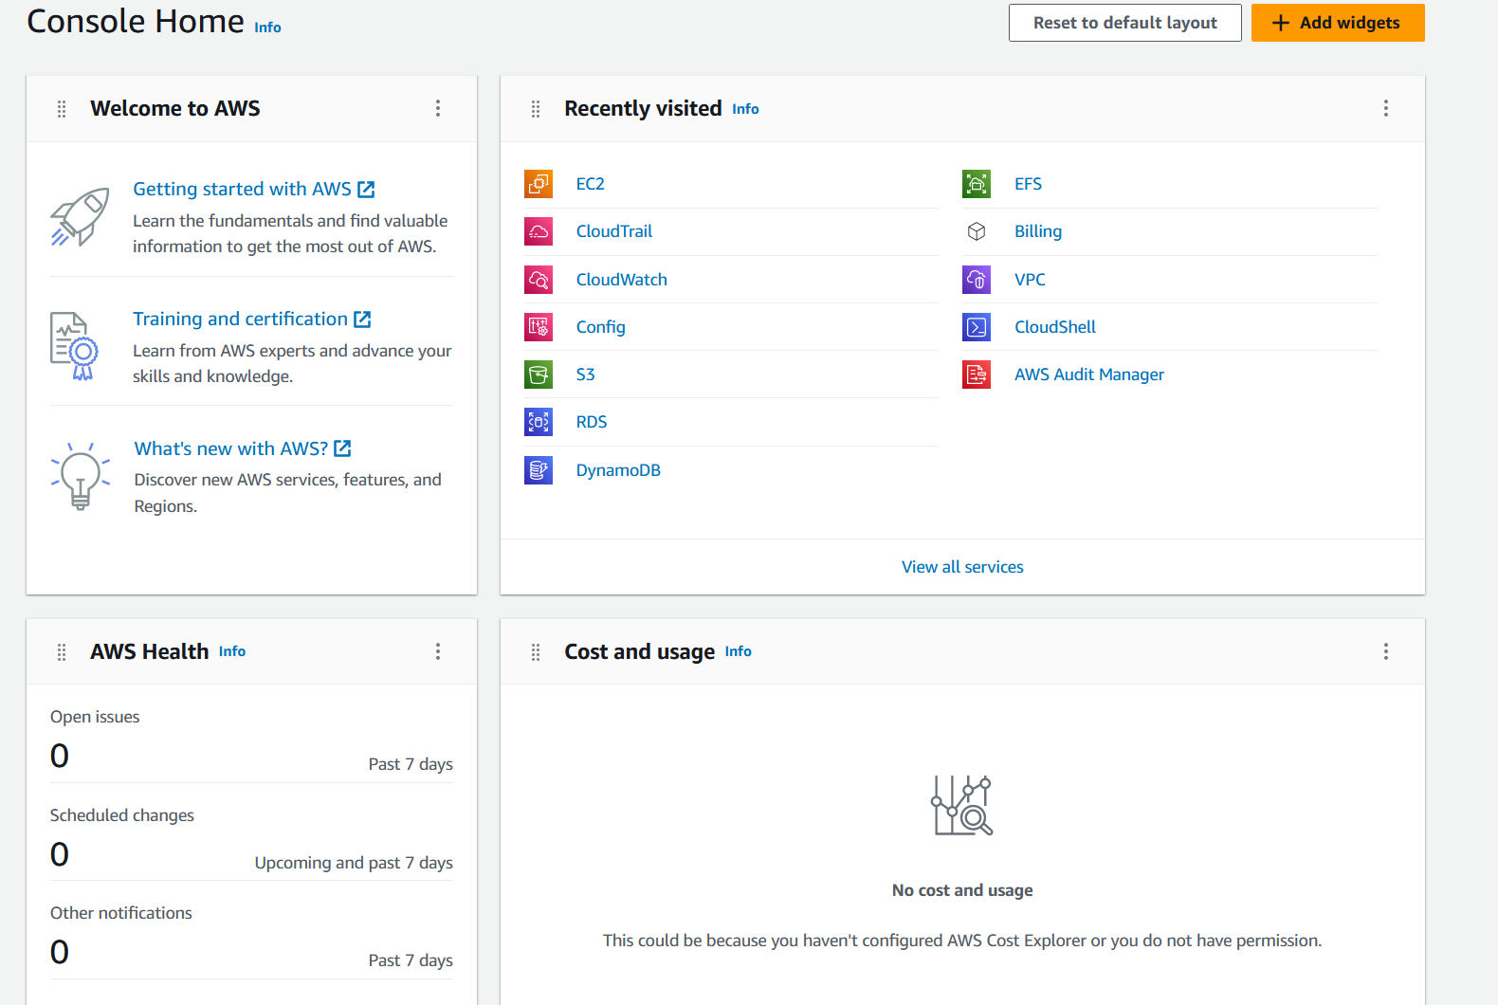The image size is (1498, 1005).
Task: Click the Other notifications count
Action: pos(60,952)
